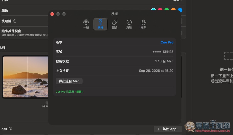Open the 一般 general settings tab

point(86,24)
